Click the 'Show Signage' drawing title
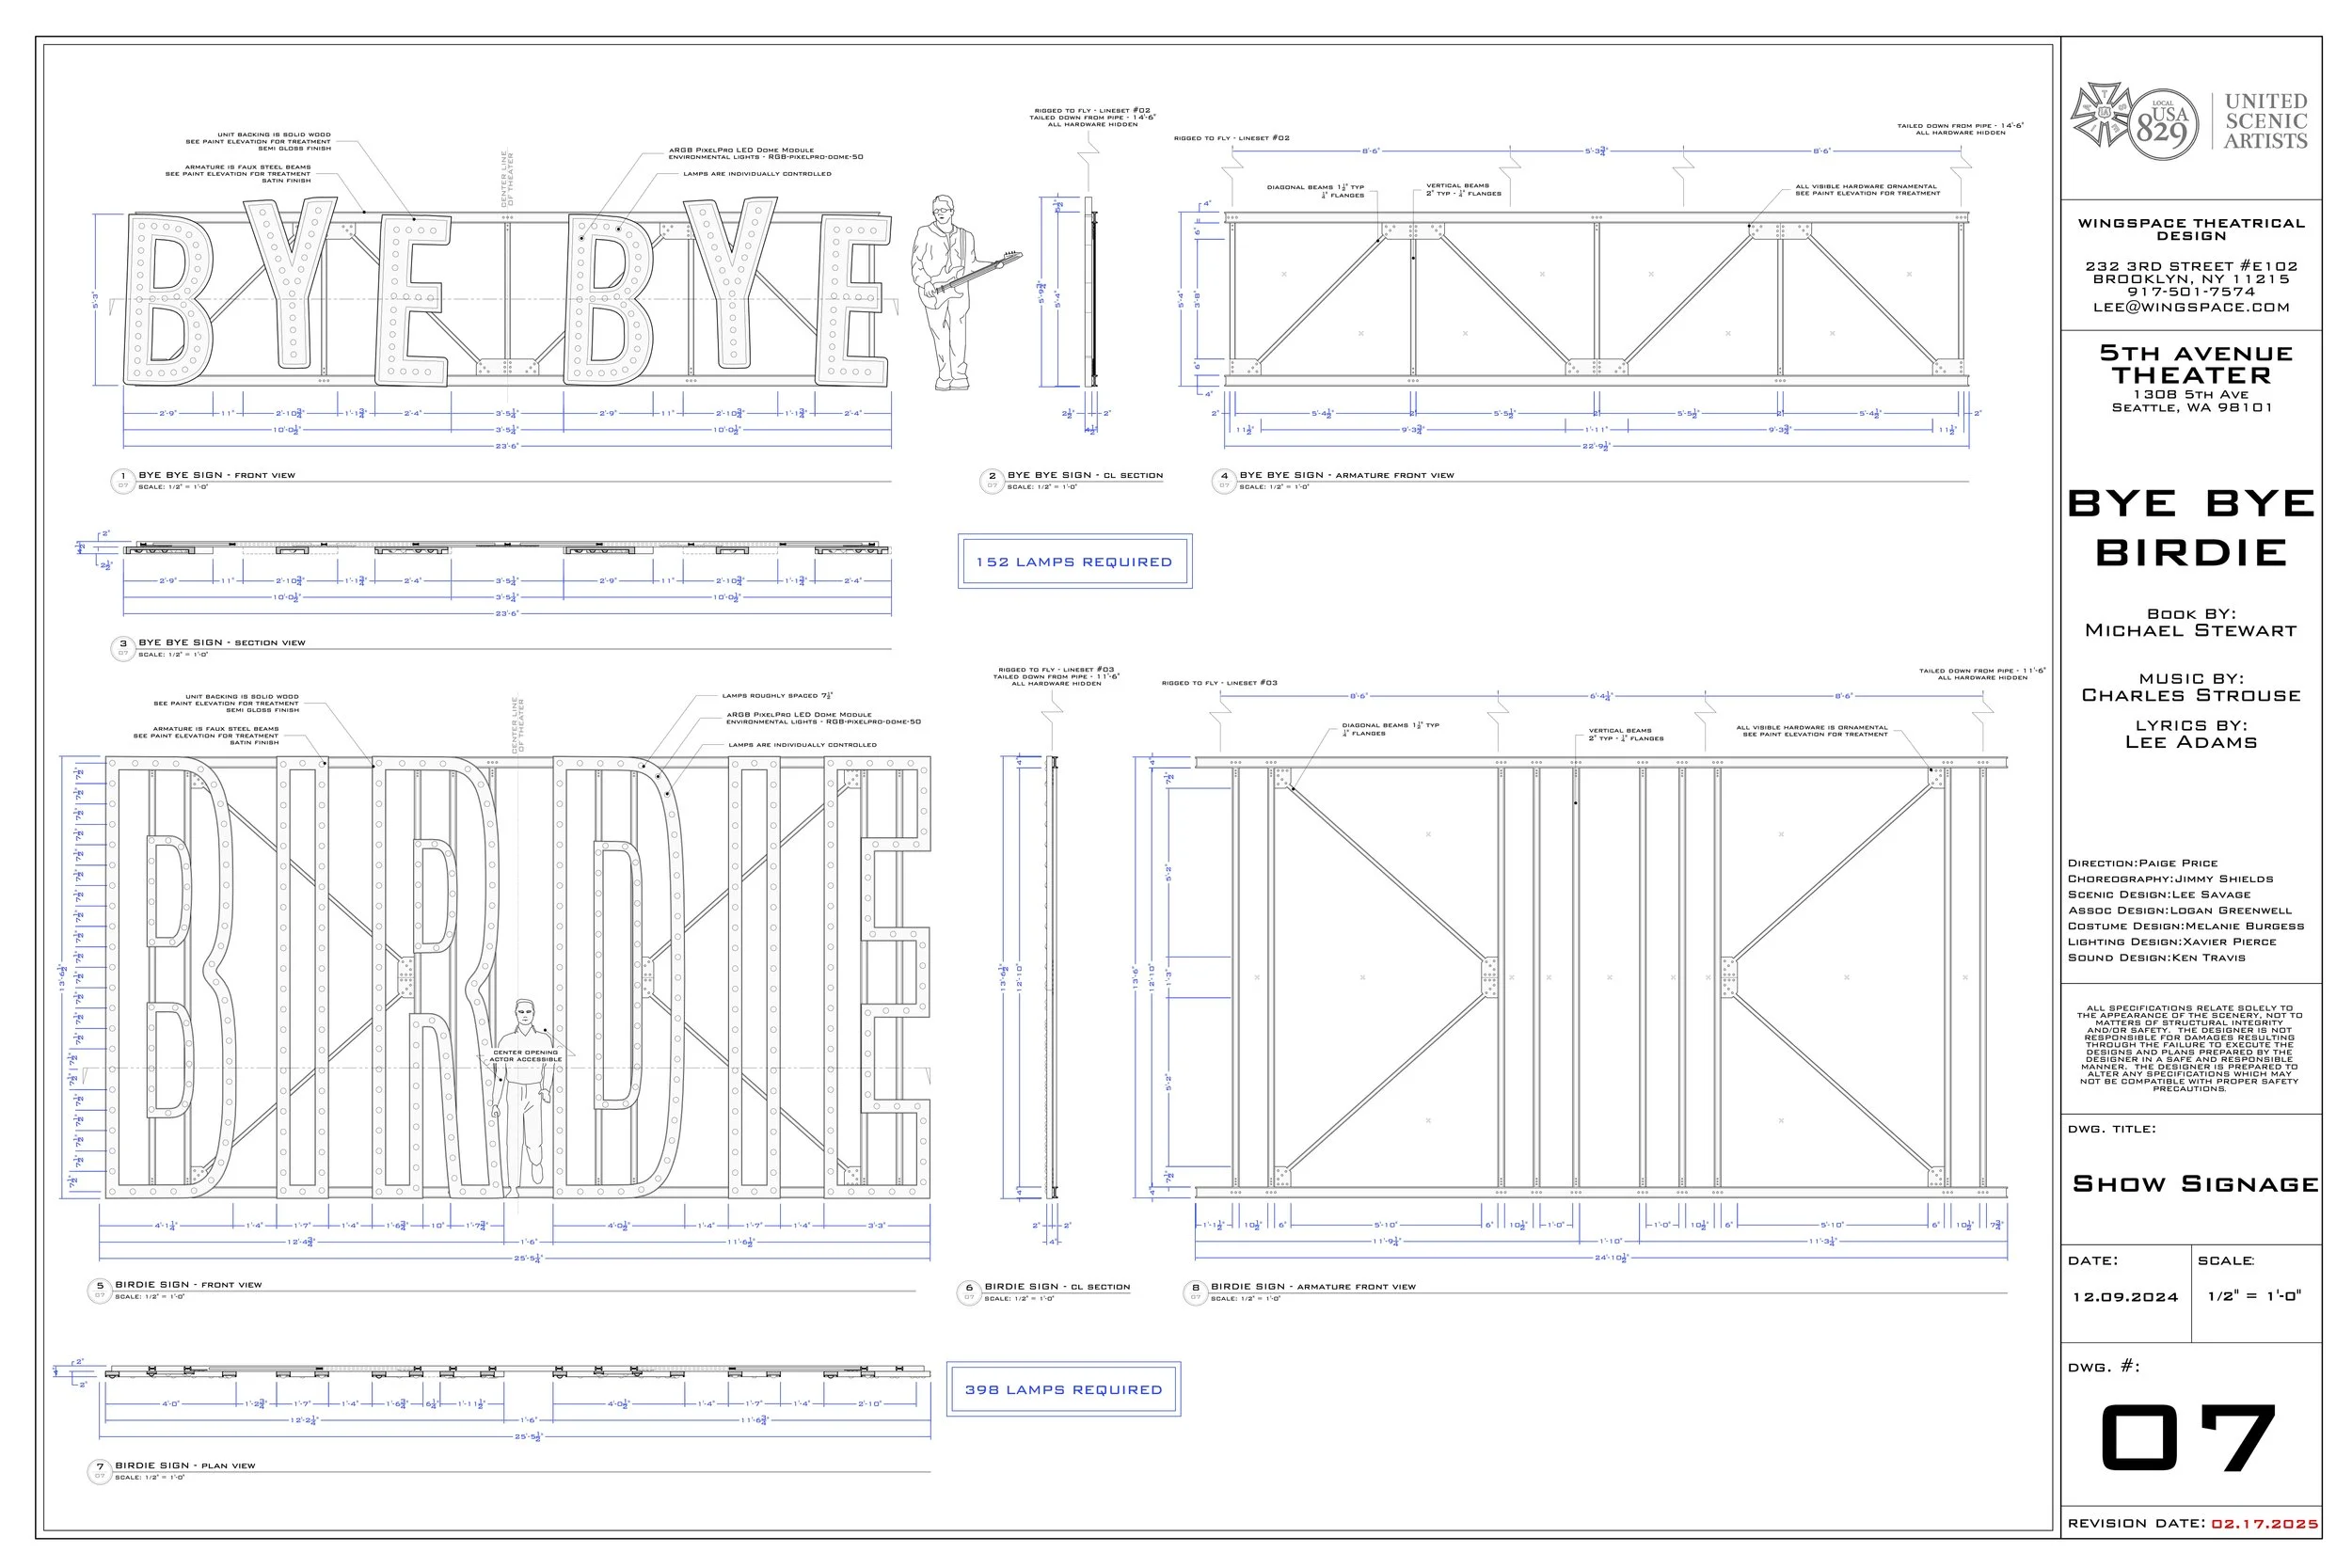The image size is (2352, 1568). click(x=2195, y=1184)
